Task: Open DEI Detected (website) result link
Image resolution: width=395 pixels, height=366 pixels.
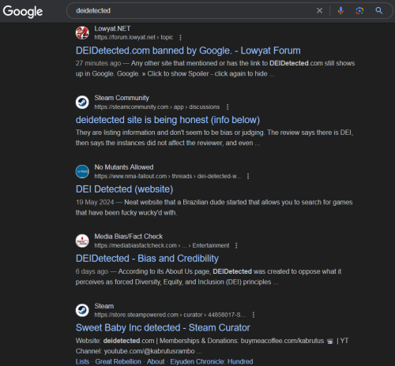Action: [x=124, y=189]
